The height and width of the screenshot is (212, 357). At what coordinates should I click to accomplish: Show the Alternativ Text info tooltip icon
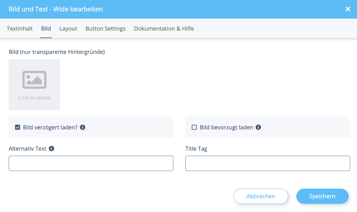[x=51, y=149]
